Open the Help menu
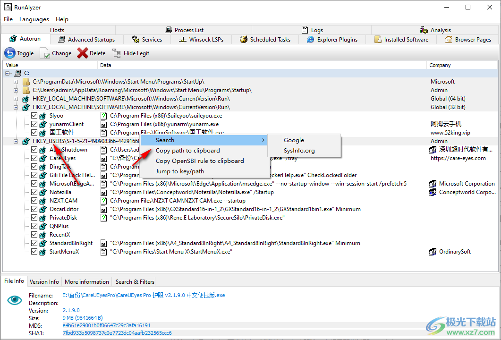Viewport: 501px width, 340px height. [x=62, y=19]
